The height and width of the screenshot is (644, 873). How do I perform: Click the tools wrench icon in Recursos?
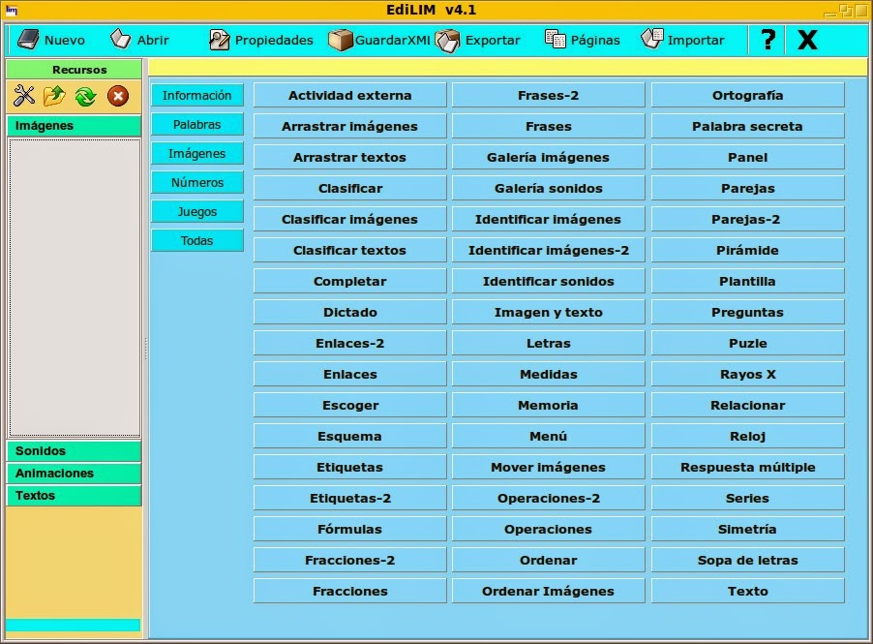[24, 96]
